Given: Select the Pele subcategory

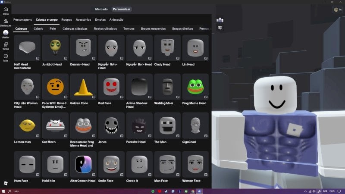Looking at the screenshot, I should (x=53, y=28).
